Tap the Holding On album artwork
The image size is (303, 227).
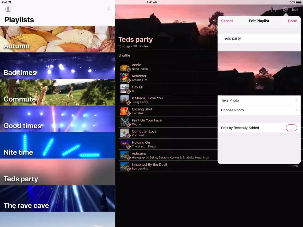tap(125, 144)
